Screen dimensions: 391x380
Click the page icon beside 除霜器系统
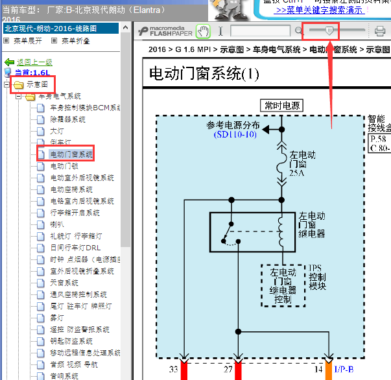pos(41,119)
